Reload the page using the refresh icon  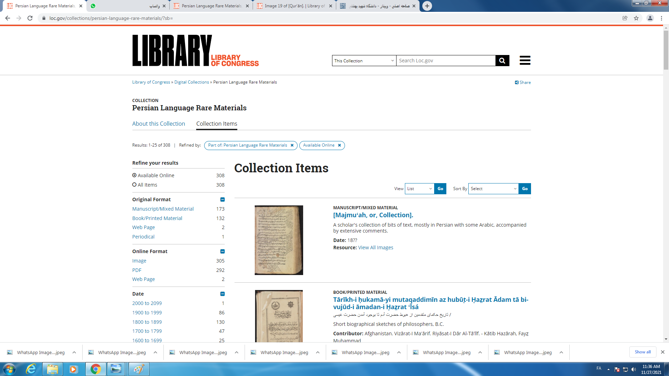pos(30,18)
